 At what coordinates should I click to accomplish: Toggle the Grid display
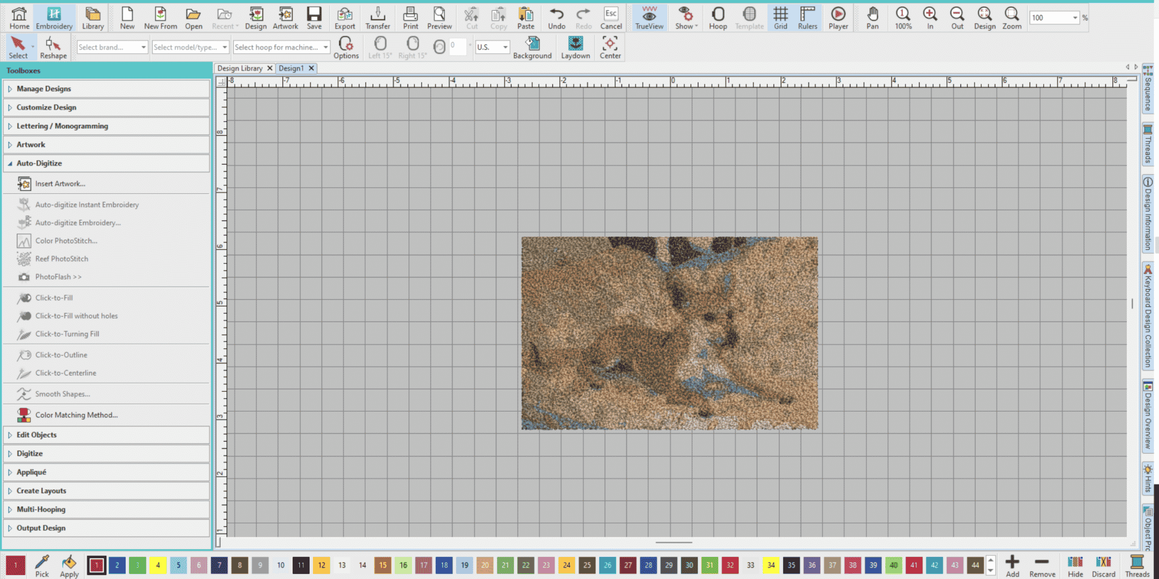[780, 18]
